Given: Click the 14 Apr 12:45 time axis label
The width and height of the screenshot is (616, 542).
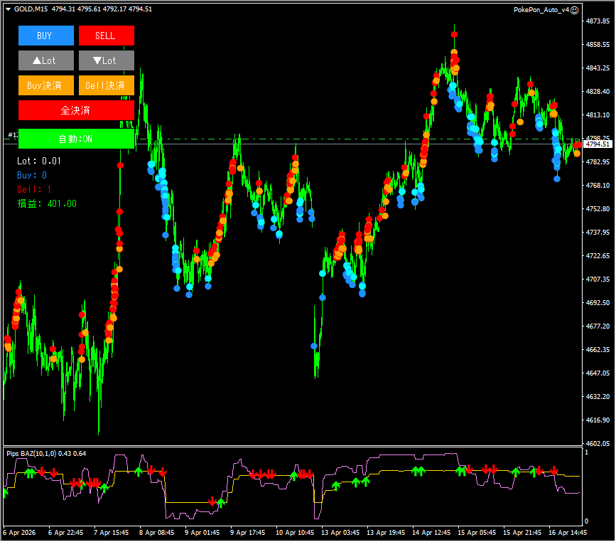Looking at the screenshot, I should 432,532.
